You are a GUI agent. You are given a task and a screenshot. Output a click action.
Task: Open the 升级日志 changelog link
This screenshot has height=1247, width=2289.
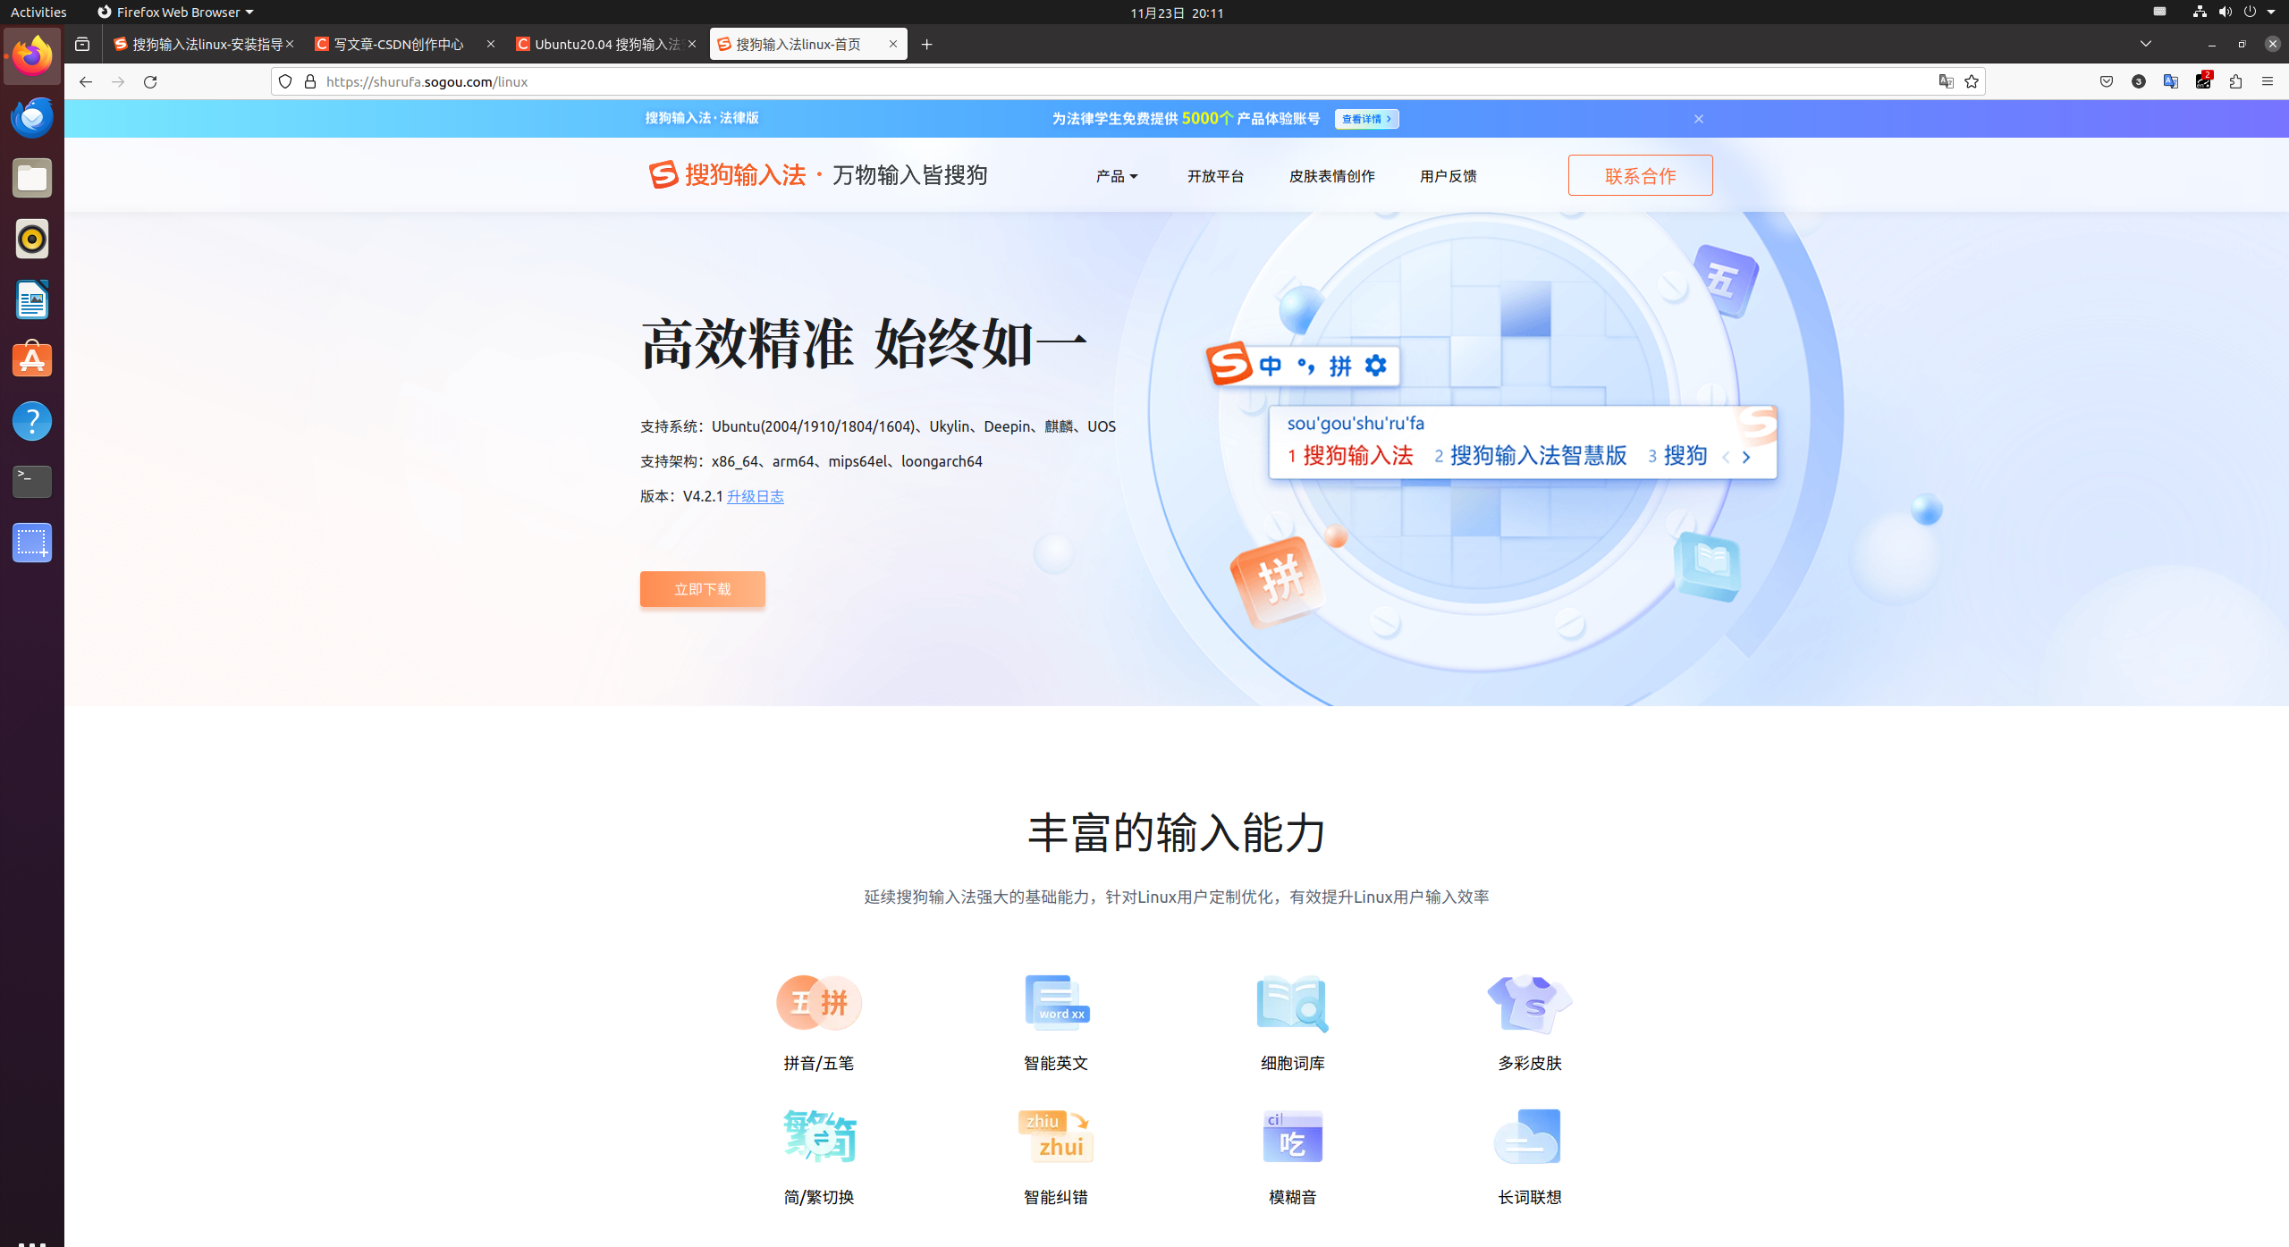pyautogui.click(x=755, y=496)
